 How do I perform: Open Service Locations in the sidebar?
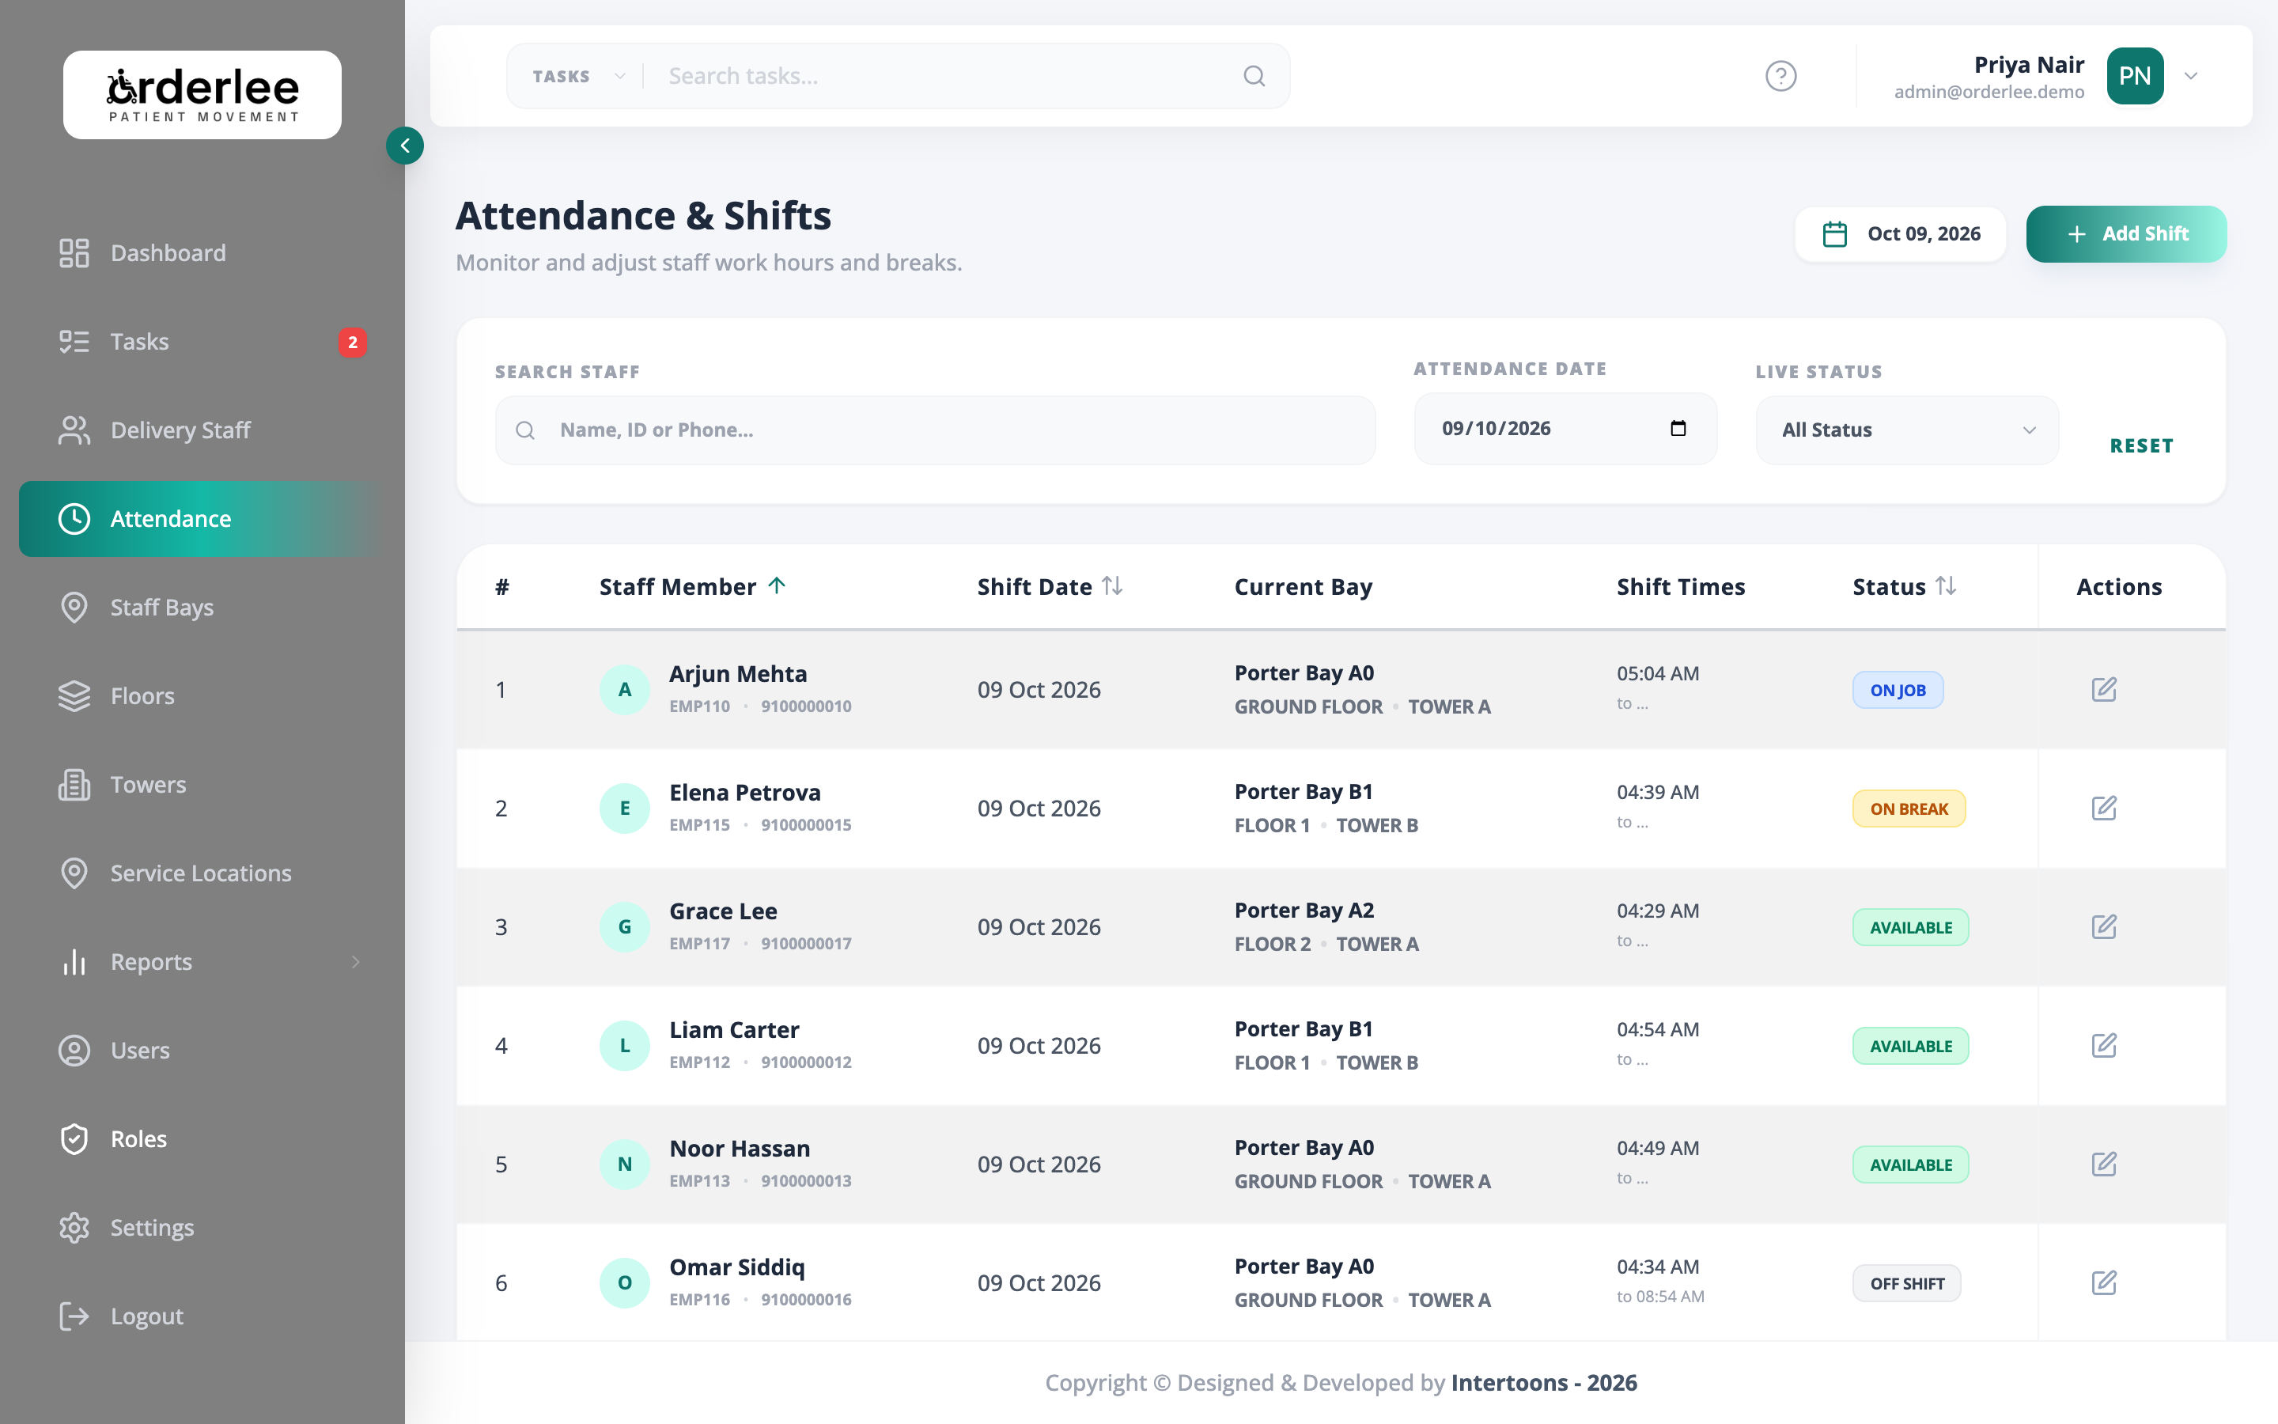(202, 873)
